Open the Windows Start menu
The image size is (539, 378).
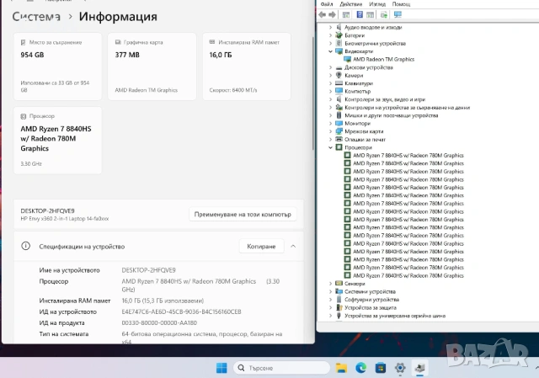(x=221, y=368)
